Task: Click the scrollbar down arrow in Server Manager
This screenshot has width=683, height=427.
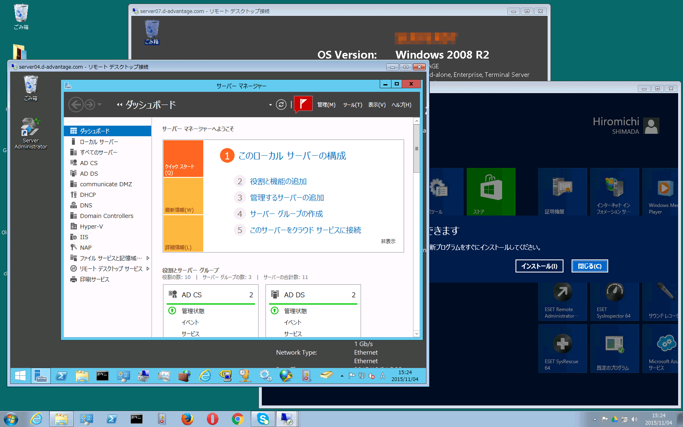Action: [x=416, y=333]
